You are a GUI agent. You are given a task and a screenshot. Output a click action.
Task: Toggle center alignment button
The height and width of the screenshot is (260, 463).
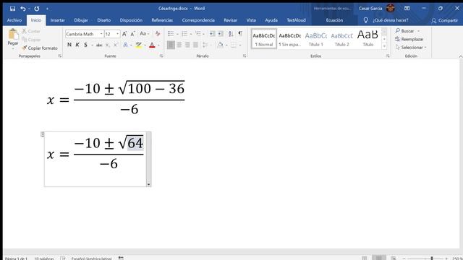179,45
